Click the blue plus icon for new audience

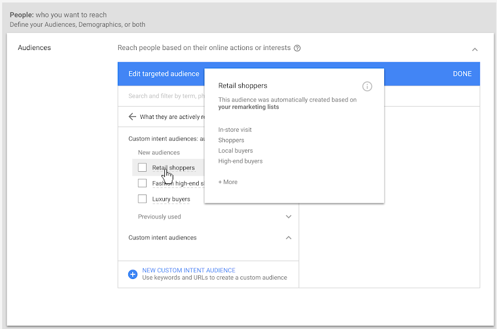click(x=133, y=274)
